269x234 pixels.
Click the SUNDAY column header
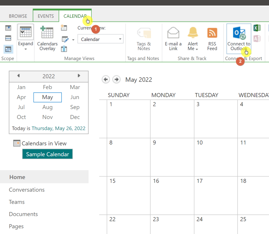(119, 95)
